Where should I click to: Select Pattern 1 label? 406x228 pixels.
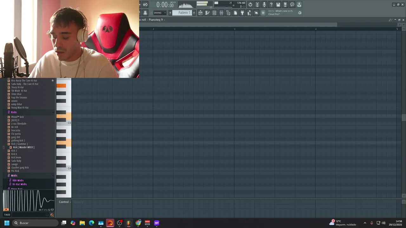click(x=183, y=13)
